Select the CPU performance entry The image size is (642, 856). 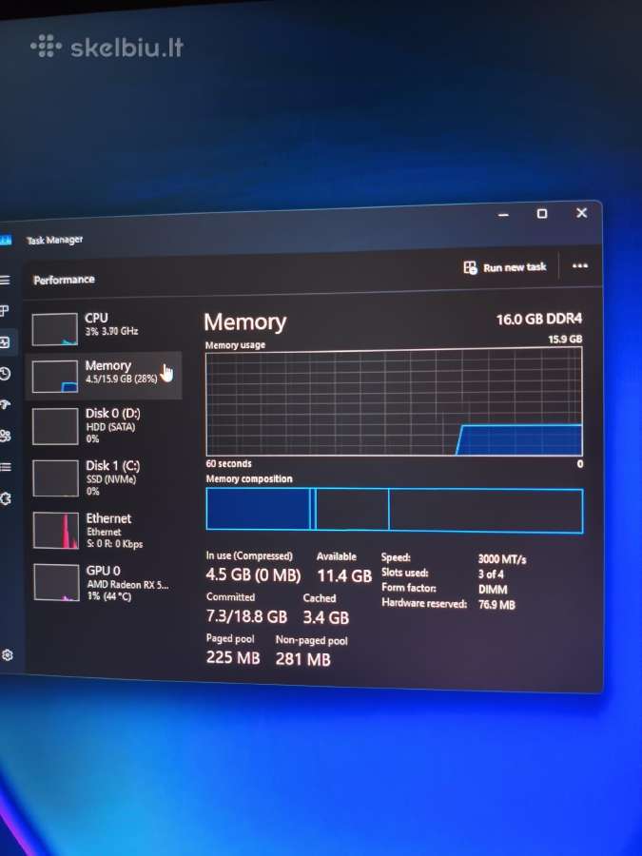(104, 328)
